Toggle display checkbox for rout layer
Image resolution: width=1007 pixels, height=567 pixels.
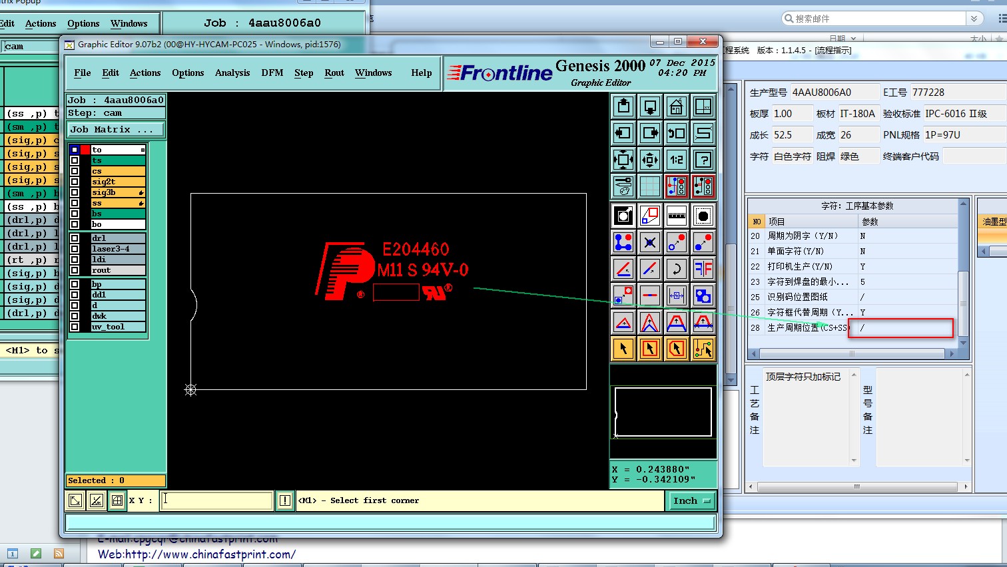tap(75, 270)
